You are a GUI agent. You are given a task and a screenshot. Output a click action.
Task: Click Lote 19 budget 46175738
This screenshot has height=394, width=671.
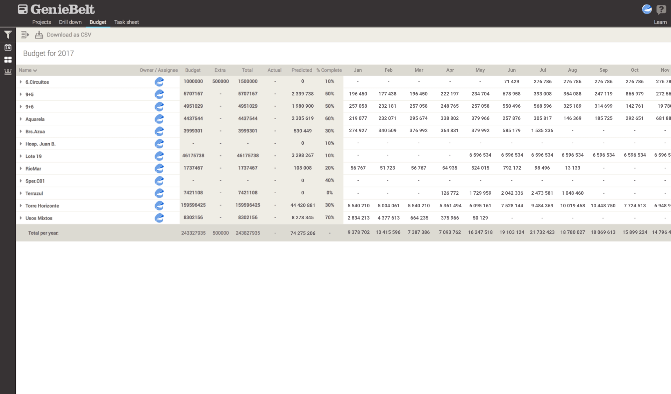pos(193,156)
